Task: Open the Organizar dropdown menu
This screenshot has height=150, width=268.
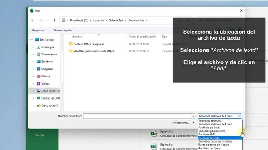Action: (x=39, y=30)
